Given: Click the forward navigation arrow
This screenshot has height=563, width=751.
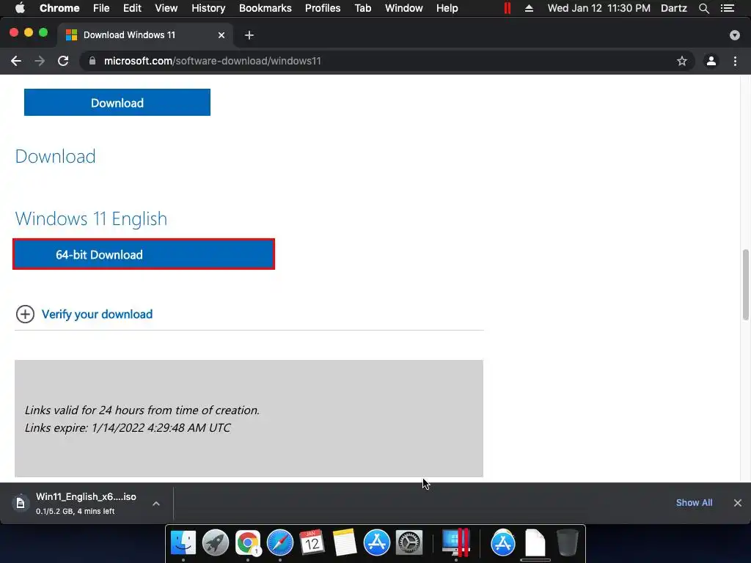Looking at the screenshot, I should pyautogui.click(x=40, y=61).
